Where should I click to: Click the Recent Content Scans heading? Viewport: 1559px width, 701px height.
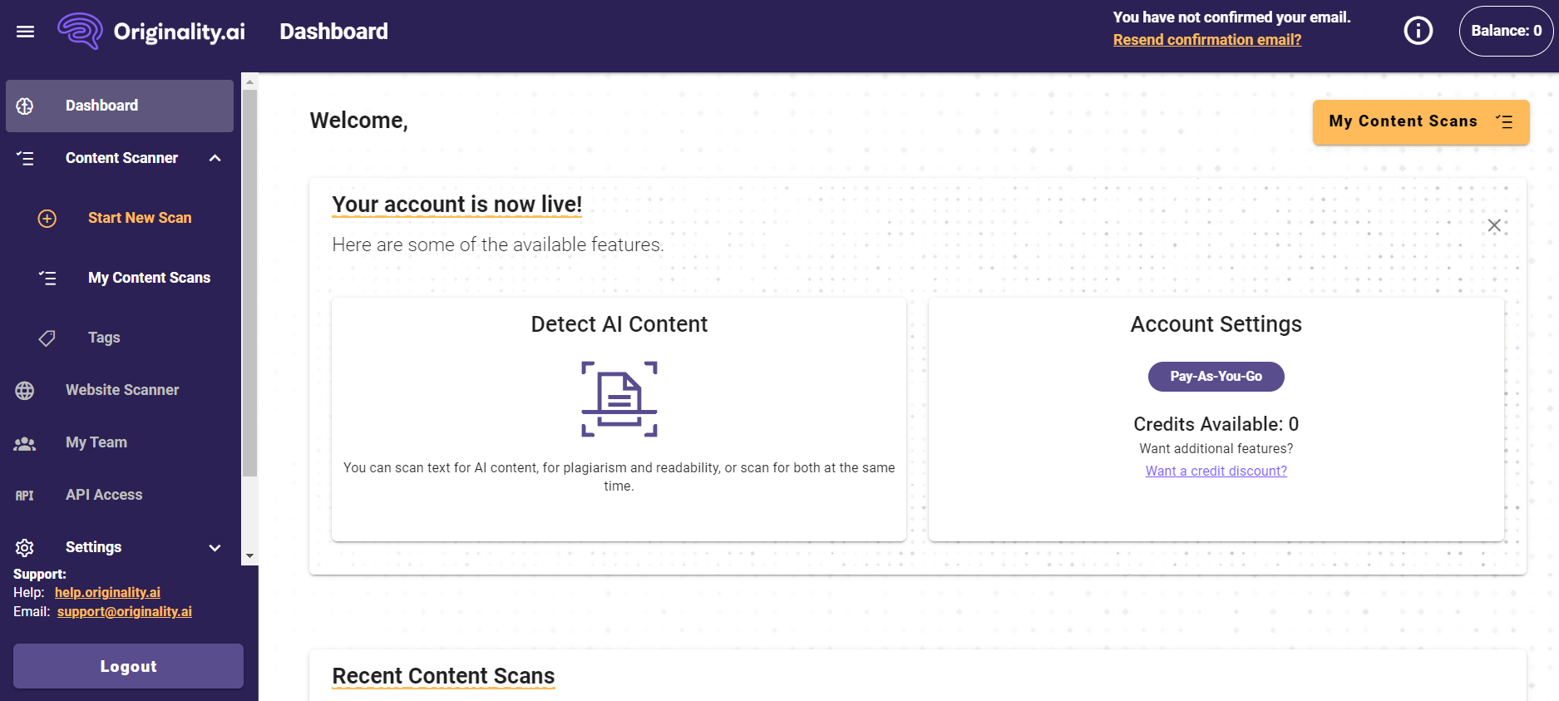pos(443,676)
